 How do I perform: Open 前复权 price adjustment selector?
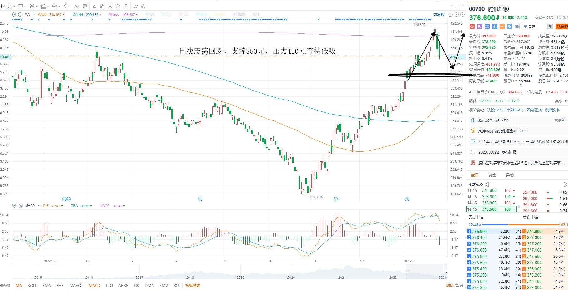click(439, 14)
